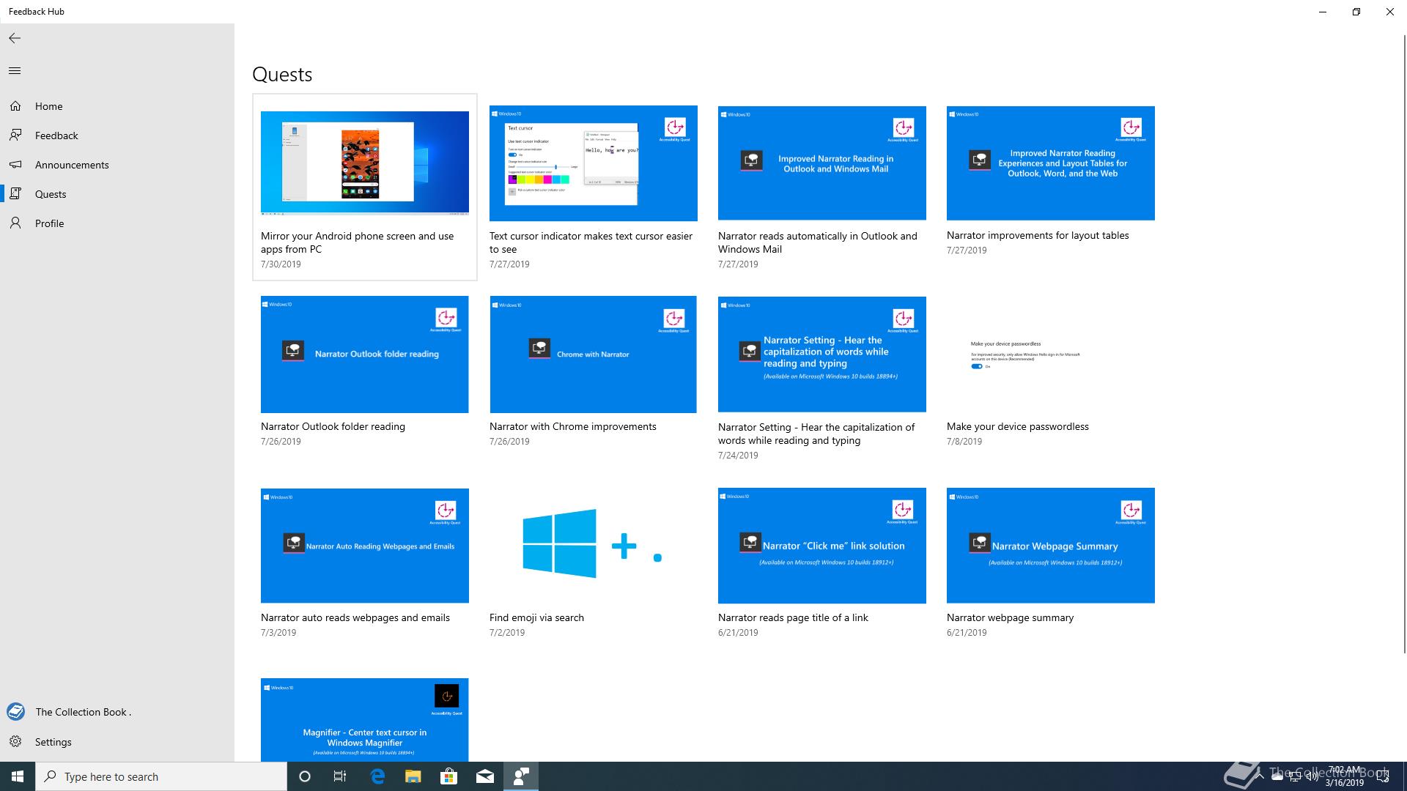Click 'Narrator reads page title of a link'
Screen dimensions: 1407x791
(793, 617)
